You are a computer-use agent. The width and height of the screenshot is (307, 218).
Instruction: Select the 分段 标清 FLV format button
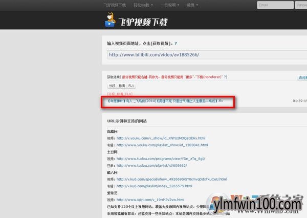click(x=121, y=86)
